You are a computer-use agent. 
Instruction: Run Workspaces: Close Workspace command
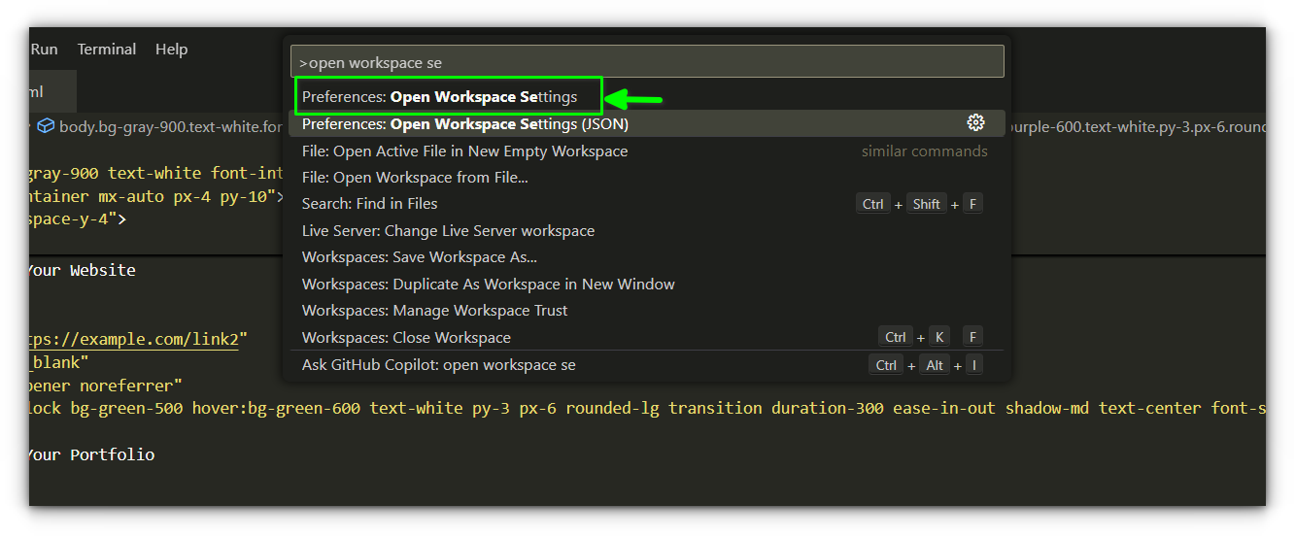click(x=406, y=338)
